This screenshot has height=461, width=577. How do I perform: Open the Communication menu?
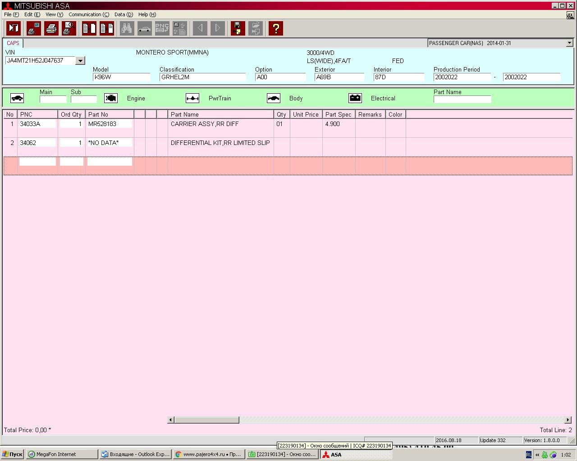coord(88,14)
